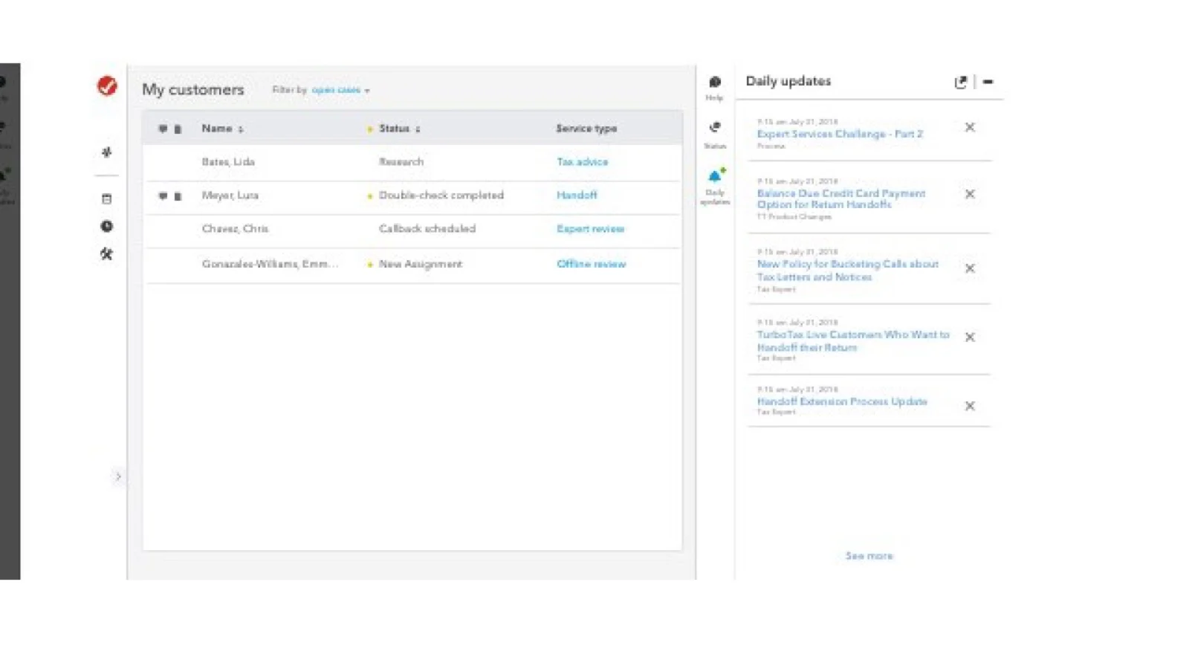
Task: Open TurboTax Live Customers handoff article
Action: tap(853, 341)
